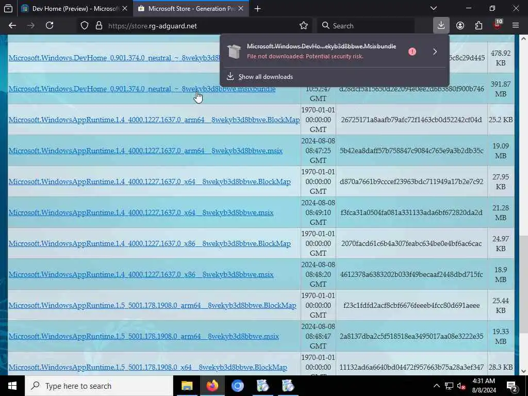Click the red security warning icon in downloads
528x396 pixels.
[x=412, y=52]
